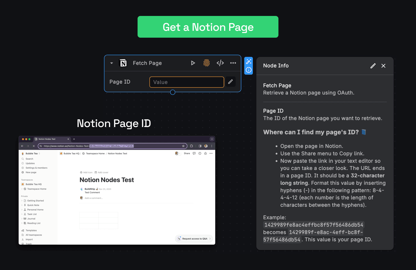Open Settings & members in the Notion sidebar
The image size is (416, 270).
(x=36, y=168)
